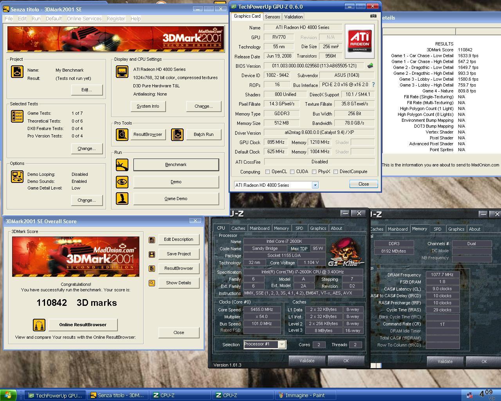Image resolution: width=501 pixels, height=401 pixels.
Task: Open the Caches tab in front CPU-Z window
Action: (x=238, y=228)
